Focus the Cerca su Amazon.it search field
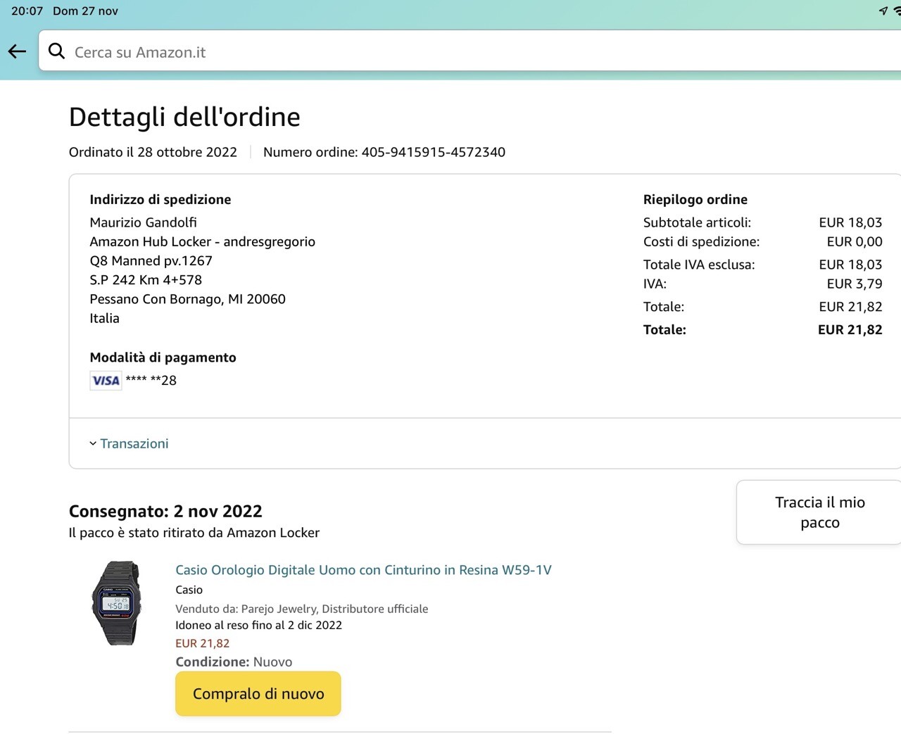This screenshot has height=734, width=901. 422,52
